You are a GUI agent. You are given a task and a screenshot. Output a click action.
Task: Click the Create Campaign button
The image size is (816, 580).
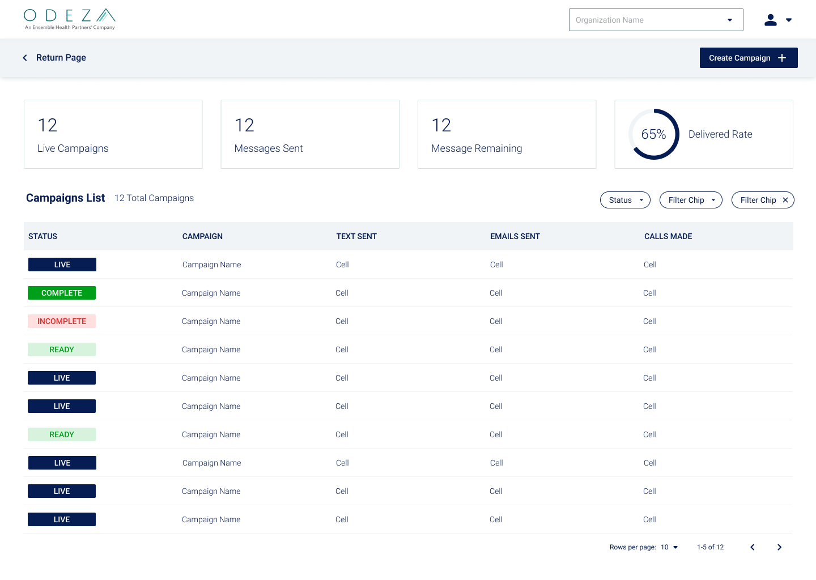click(x=749, y=58)
